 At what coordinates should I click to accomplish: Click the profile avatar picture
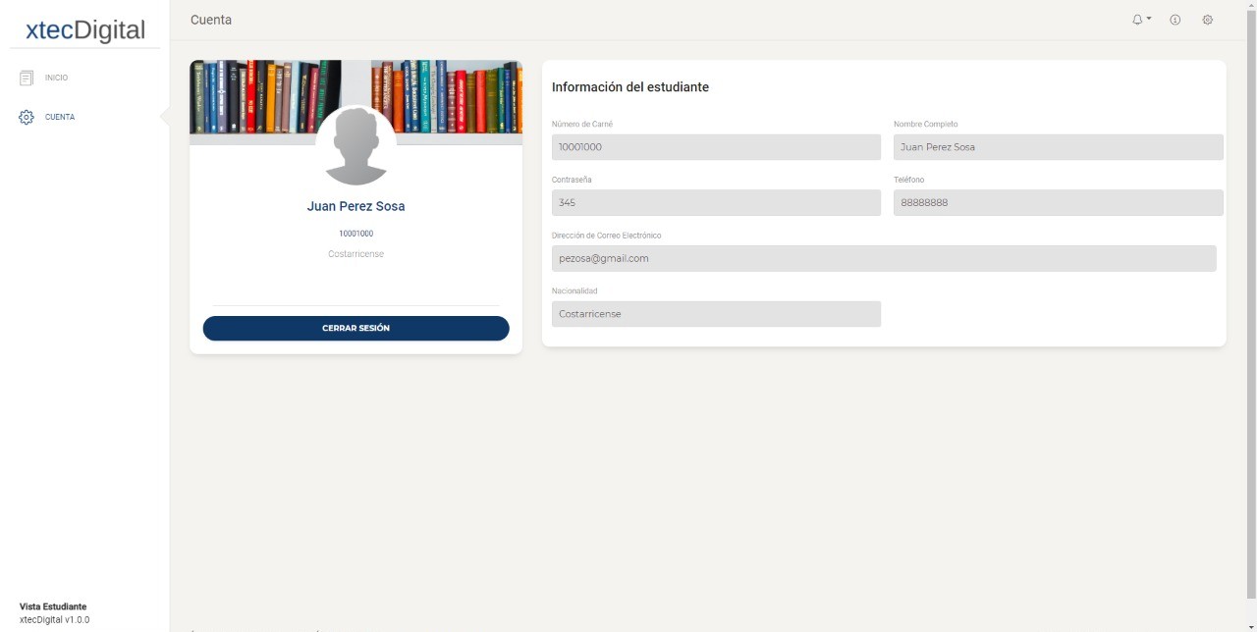point(355,145)
